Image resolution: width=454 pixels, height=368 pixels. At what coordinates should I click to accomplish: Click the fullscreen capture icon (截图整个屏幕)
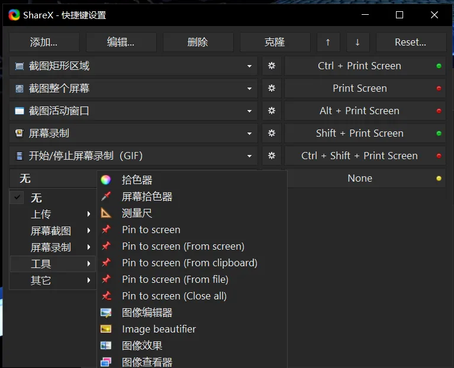click(x=20, y=89)
